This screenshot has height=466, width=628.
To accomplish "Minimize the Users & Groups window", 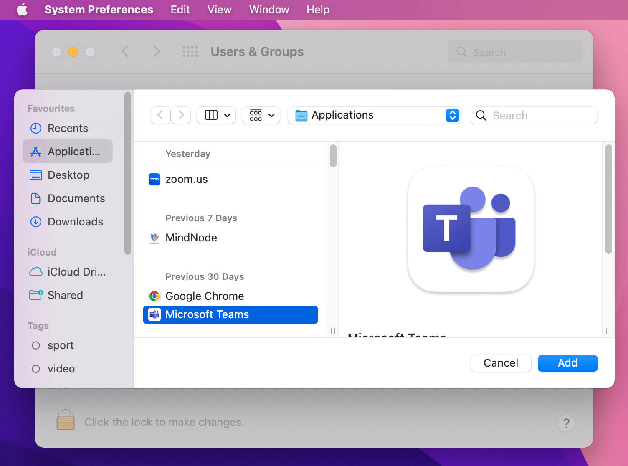I will (73, 52).
